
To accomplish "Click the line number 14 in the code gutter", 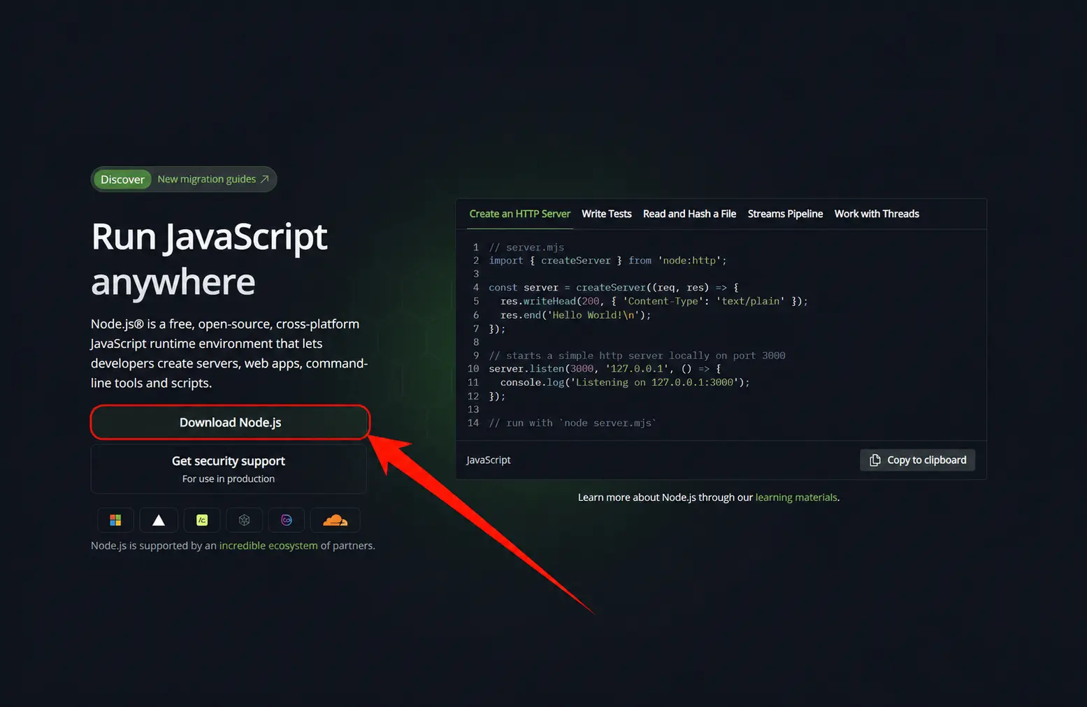I will tap(473, 423).
